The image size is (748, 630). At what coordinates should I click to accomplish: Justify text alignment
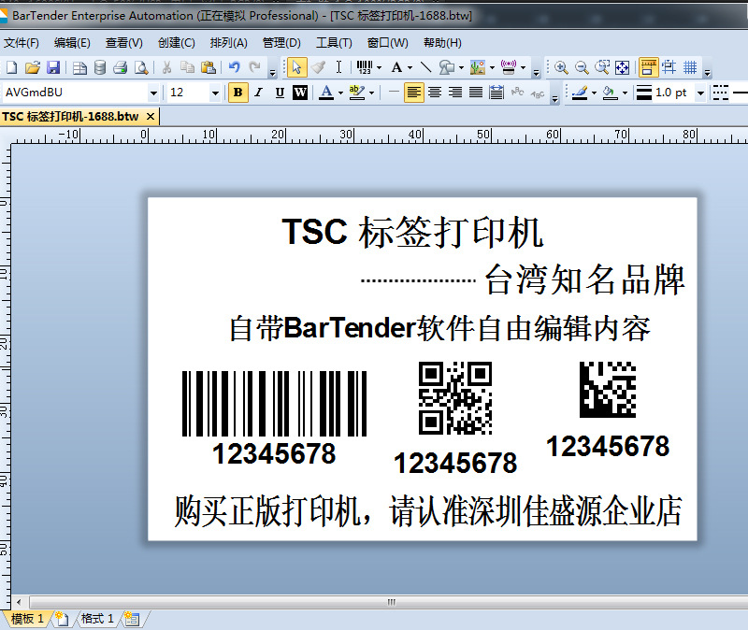(x=476, y=93)
